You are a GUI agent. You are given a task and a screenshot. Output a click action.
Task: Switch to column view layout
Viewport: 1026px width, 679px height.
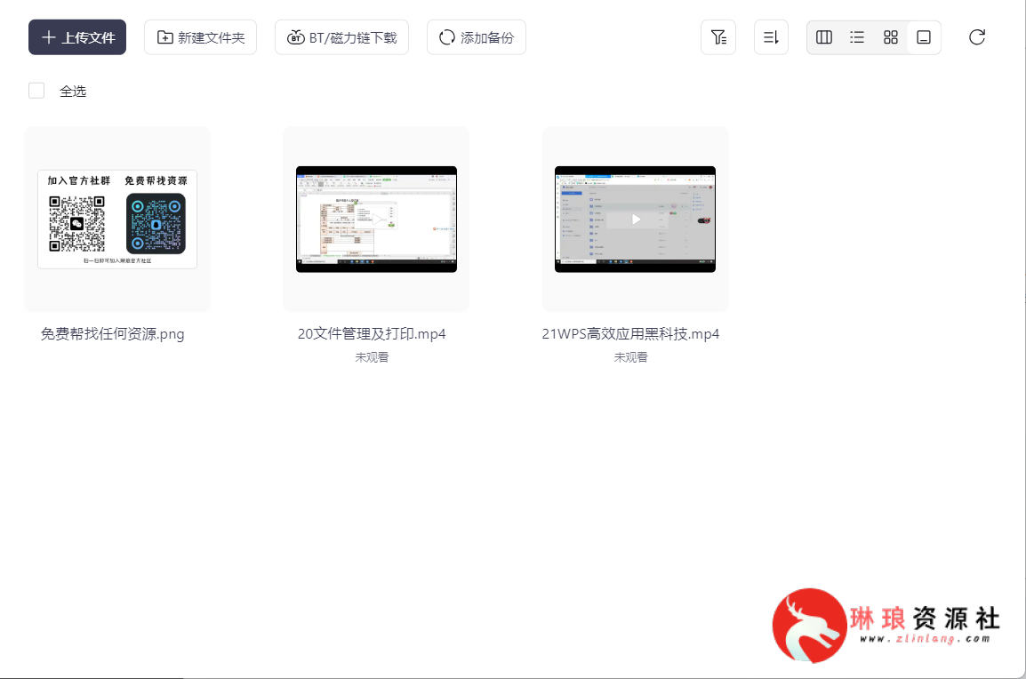coord(824,37)
